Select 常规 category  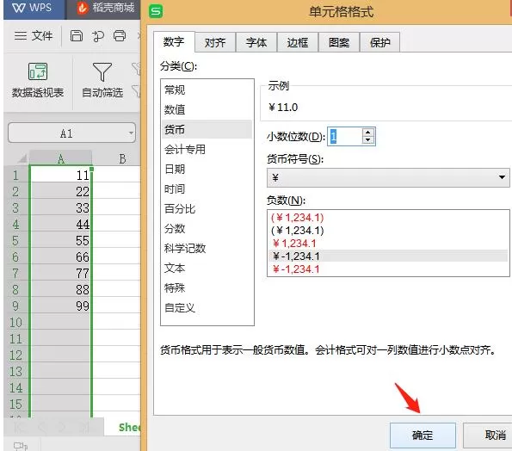point(207,90)
